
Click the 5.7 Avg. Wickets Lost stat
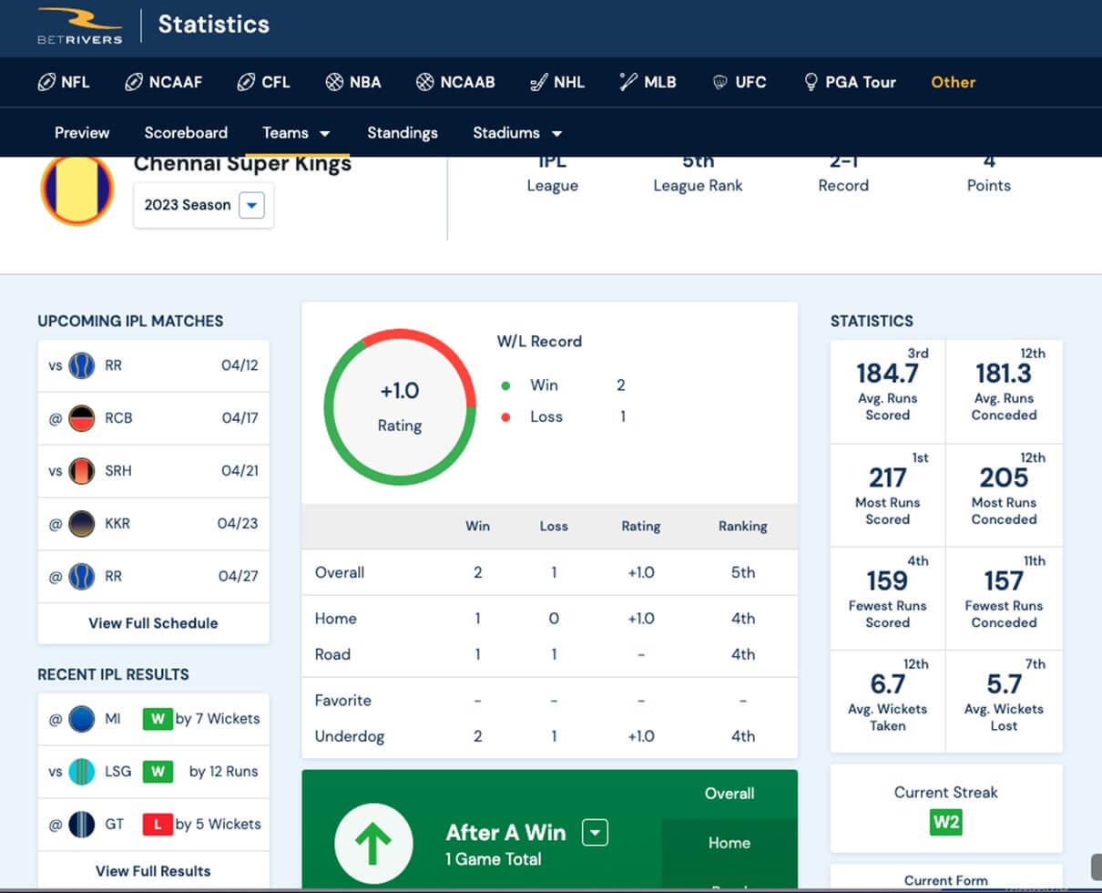click(1004, 702)
